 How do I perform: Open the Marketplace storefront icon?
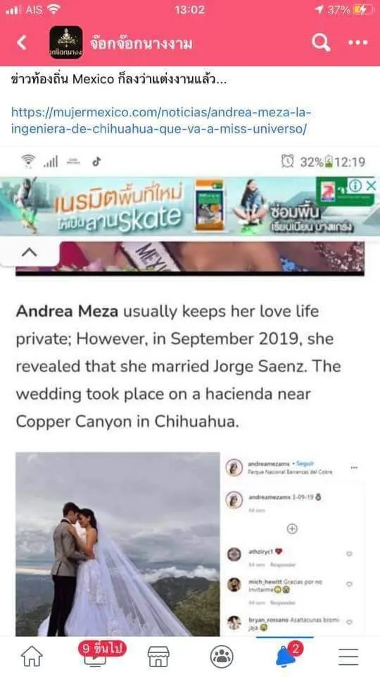pos(158,657)
